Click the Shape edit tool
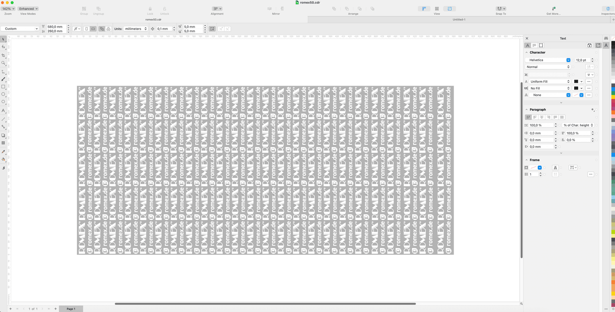 point(4,47)
